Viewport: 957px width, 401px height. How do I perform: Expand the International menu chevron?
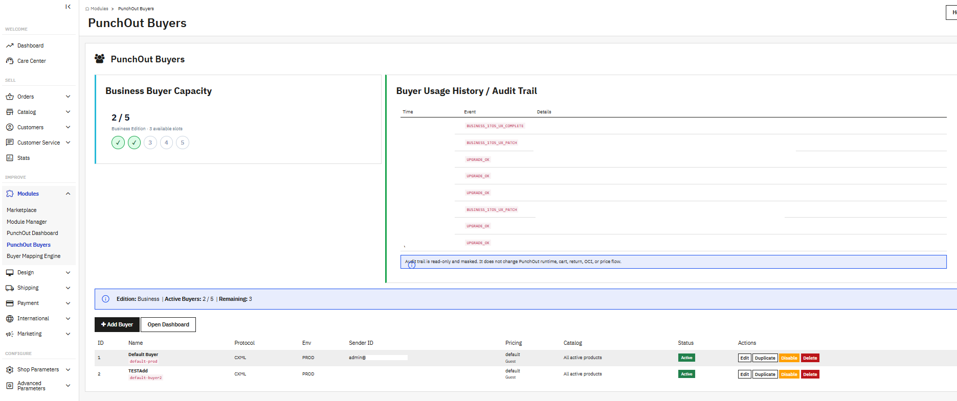point(68,319)
